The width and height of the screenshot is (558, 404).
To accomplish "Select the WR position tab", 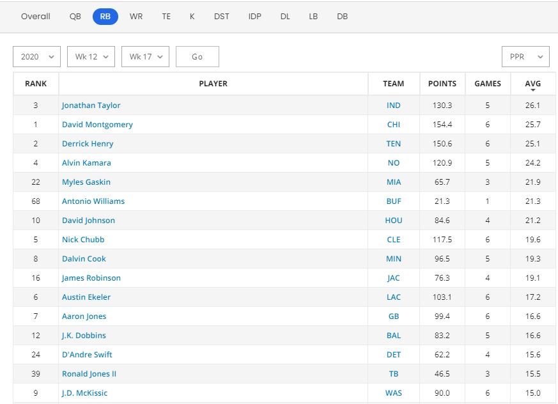I will [136, 17].
